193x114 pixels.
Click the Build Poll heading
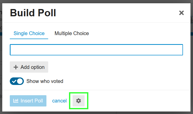coord(33,13)
